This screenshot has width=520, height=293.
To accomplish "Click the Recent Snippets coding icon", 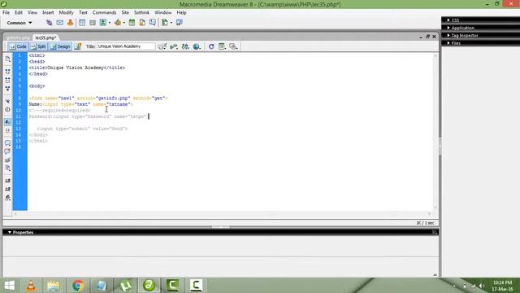I will pos(7,168).
